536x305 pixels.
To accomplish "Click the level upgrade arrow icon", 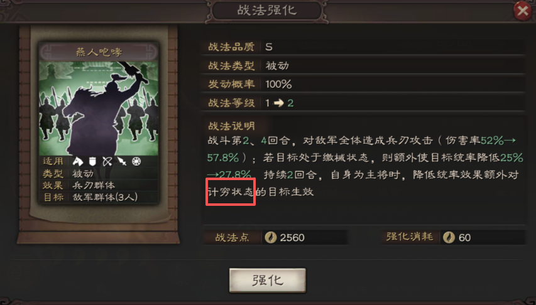I will point(278,103).
